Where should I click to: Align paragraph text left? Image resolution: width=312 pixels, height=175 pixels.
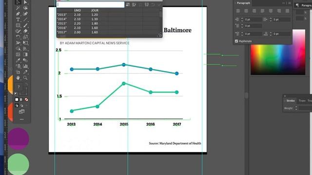[238, 11]
